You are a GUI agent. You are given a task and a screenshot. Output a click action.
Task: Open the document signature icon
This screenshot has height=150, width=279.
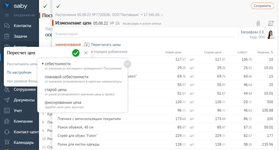[x=271, y=23]
